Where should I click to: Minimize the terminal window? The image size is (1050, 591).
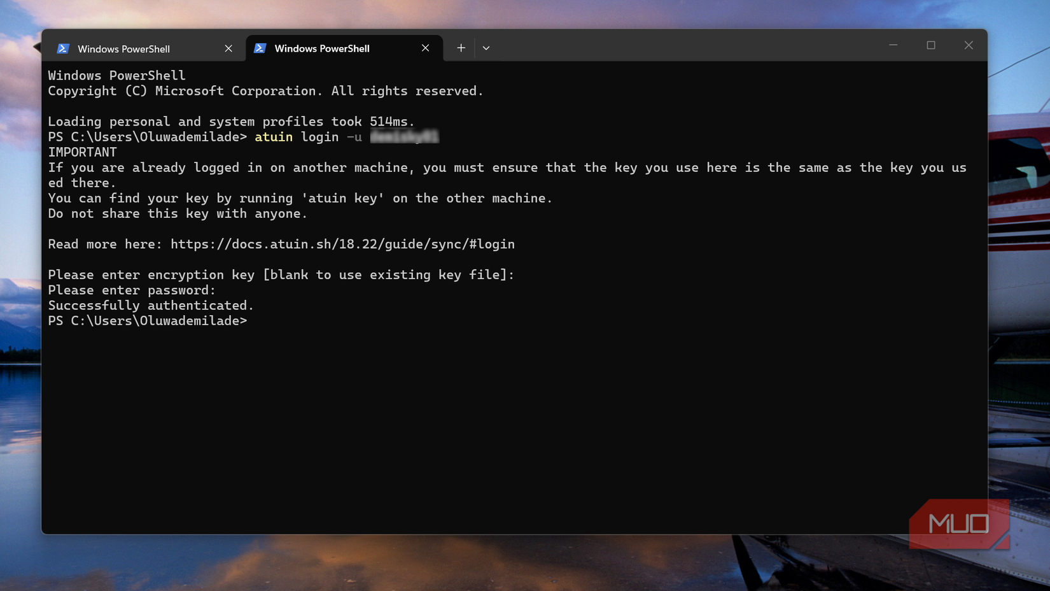[893, 45]
